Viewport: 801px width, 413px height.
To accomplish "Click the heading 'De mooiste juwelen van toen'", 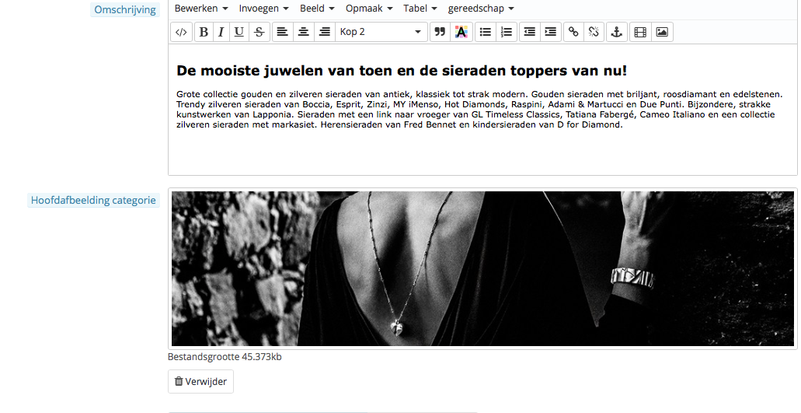I will pyautogui.click(x=402, y=71).
